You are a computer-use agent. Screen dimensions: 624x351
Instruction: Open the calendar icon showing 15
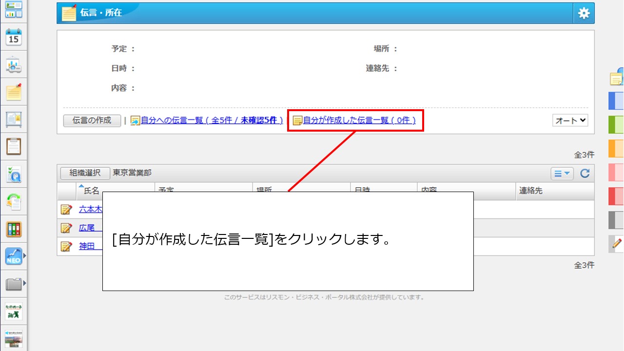coord(14,37)
